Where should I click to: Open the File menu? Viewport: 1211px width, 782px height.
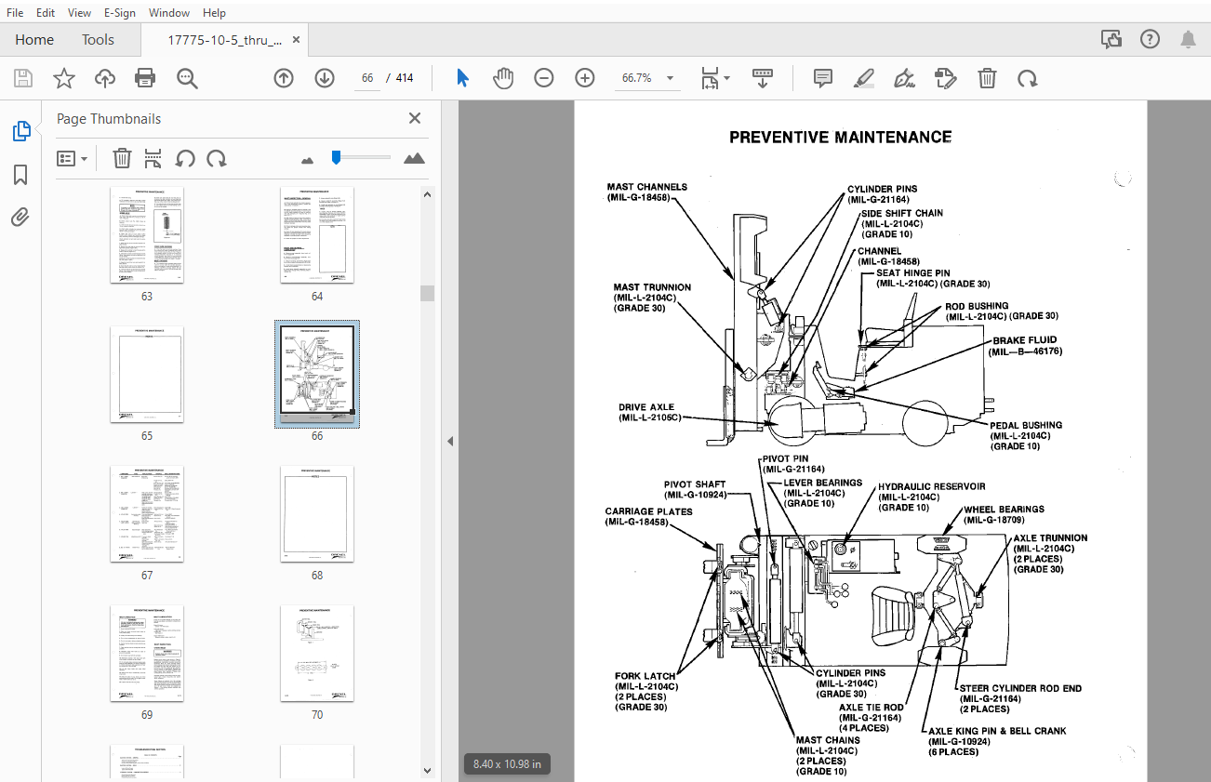pyautogui.click(x=15, y=13)
